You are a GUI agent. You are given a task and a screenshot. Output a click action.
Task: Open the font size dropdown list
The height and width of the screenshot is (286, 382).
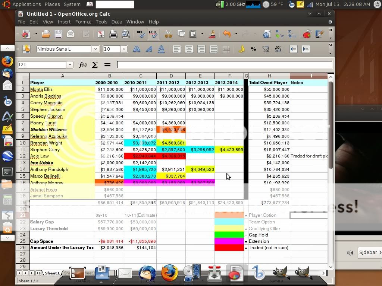click(x=124, y=49)
